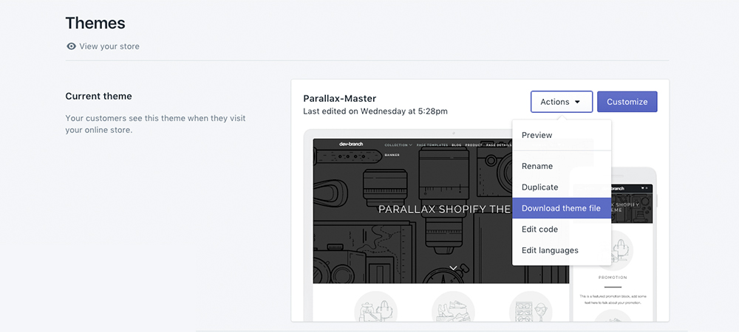This screenshot has height=332, width=739.
Task: Click the Blog link in the preview navigation
Action: pos(457,145)
